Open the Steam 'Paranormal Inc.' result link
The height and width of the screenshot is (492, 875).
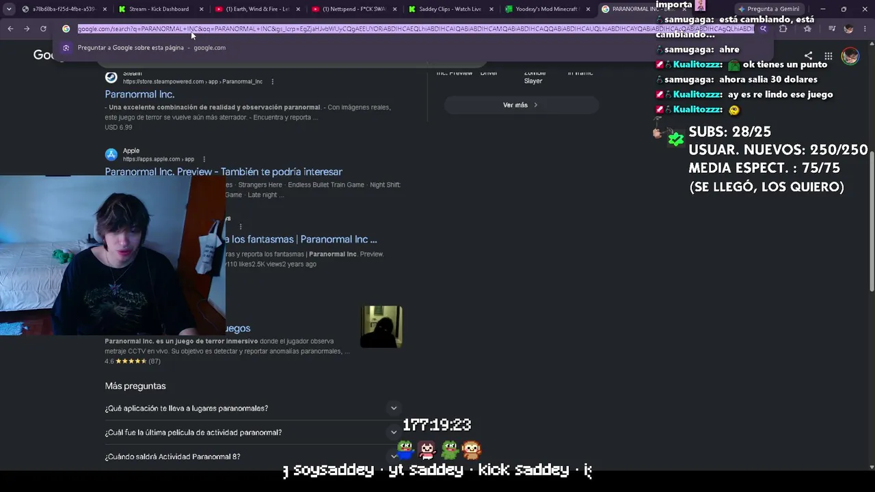(x=139, y=94)
